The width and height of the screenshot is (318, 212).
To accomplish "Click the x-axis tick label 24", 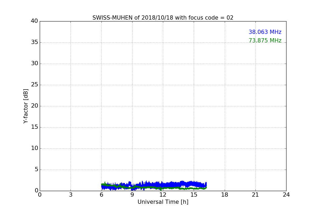I will tap(286, 195).
